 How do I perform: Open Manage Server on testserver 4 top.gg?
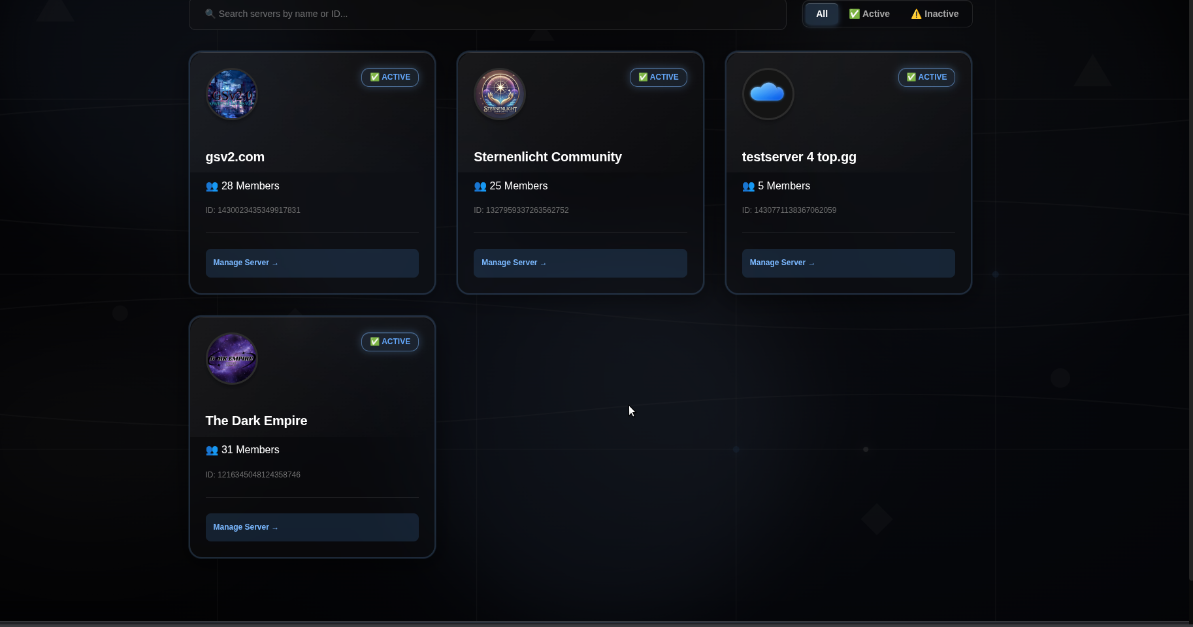tap(847, 263)
